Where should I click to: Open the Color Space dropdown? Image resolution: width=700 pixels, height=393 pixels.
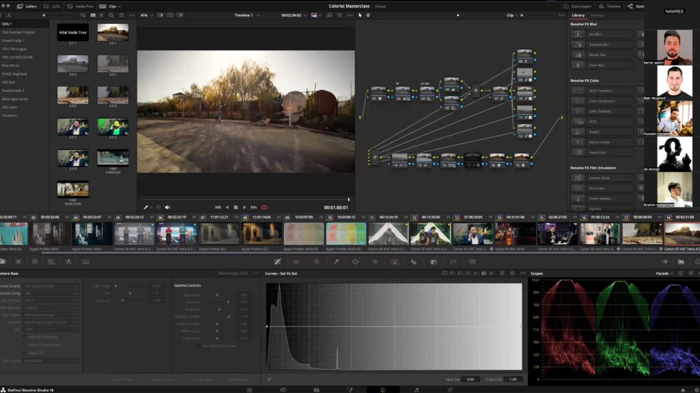tap(51, 315)
